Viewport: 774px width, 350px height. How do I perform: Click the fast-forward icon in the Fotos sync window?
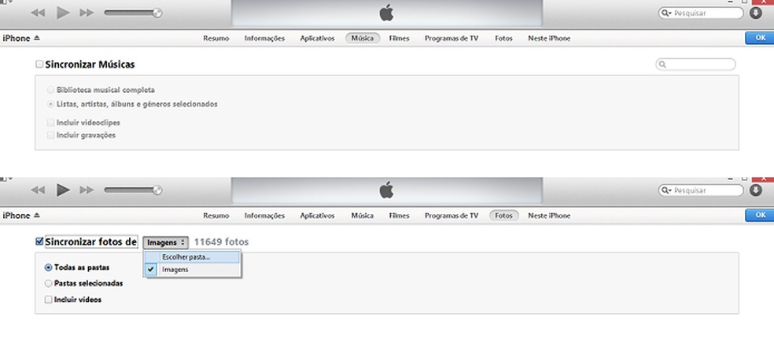87,190
